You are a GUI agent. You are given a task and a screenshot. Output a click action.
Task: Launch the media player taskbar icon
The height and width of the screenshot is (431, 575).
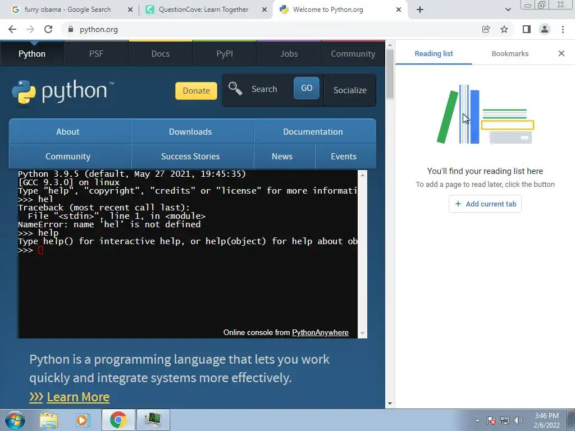click(83, 420)
